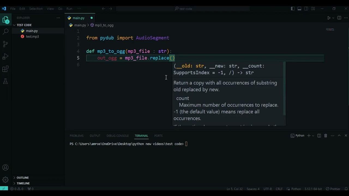Change line endings via CRLF
Image resolution: width=349 pixels, height=196 pixels.
pyautogui.click(x=279, y=189)
